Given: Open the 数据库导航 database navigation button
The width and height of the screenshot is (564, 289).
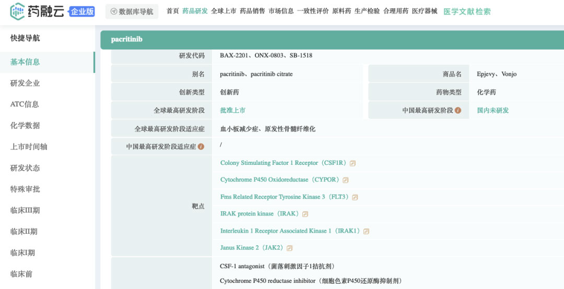Looking at the screenshot, I should 132,11.
